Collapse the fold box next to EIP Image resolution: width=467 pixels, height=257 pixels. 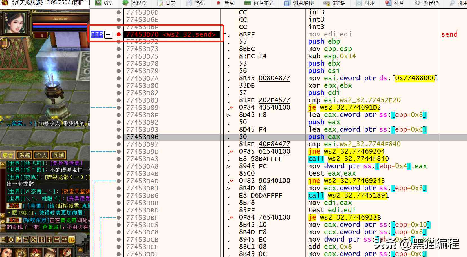tap(108, 34)
